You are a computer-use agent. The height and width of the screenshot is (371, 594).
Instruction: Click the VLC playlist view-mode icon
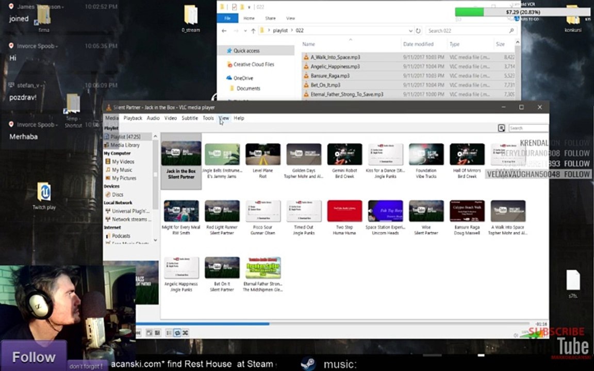coord(501,128)
